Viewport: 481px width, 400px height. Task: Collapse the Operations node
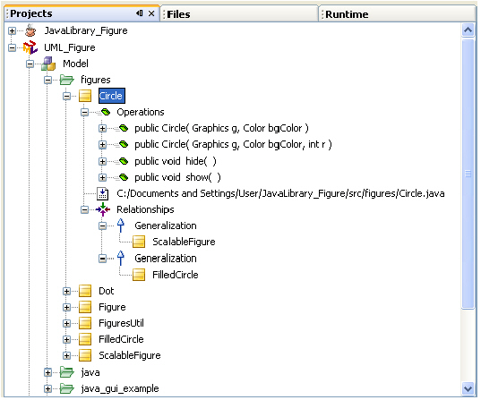[x=85, y=113]
